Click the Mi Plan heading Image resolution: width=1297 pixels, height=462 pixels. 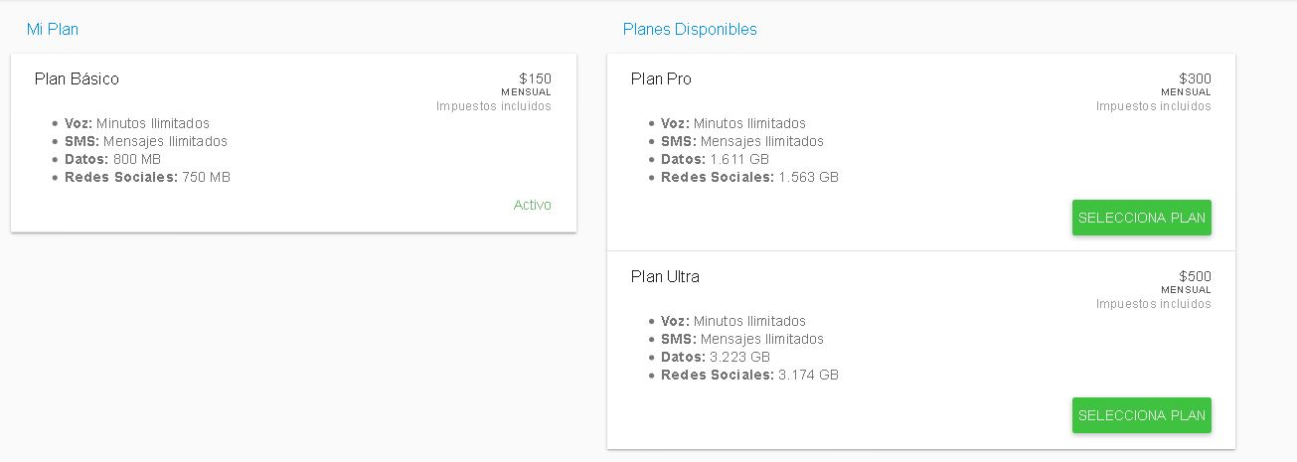click(53, 30)
